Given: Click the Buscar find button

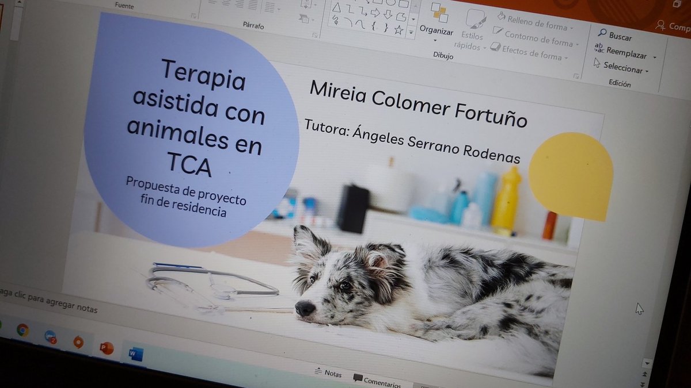Looking at the screenshot, I should point(615,35).
